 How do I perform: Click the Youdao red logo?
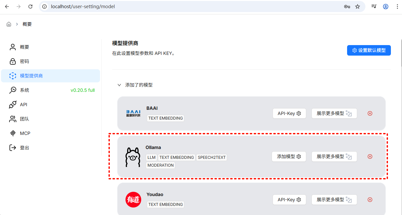tap(133, 200)
